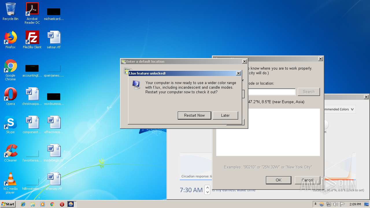Open Windows Explorer from the taskbar
This screenshot has width=370, height=208.
click(33, 204)
